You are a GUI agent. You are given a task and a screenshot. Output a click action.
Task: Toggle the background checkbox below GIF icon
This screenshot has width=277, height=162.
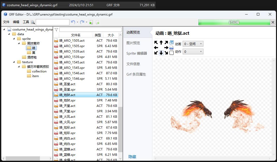(x=171, y=53)
